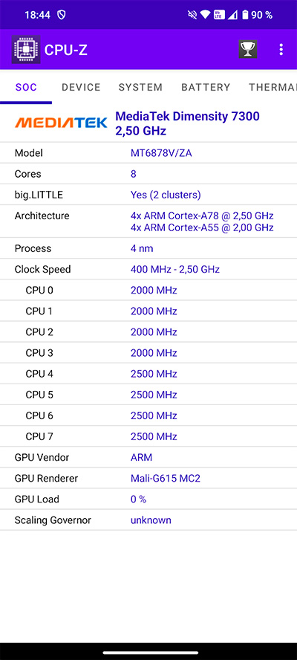Image resolution: width=297 pixels, height=660 pixels.
Task: Open the three-dot overflow menu
Action: point(281,50)
